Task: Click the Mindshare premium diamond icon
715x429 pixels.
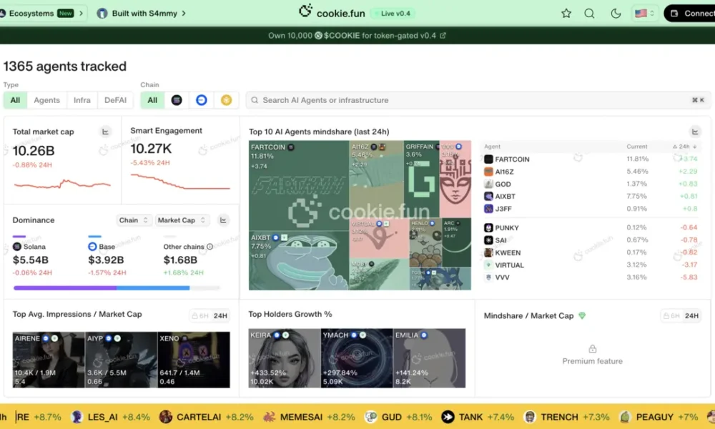Action: point(582,315)
